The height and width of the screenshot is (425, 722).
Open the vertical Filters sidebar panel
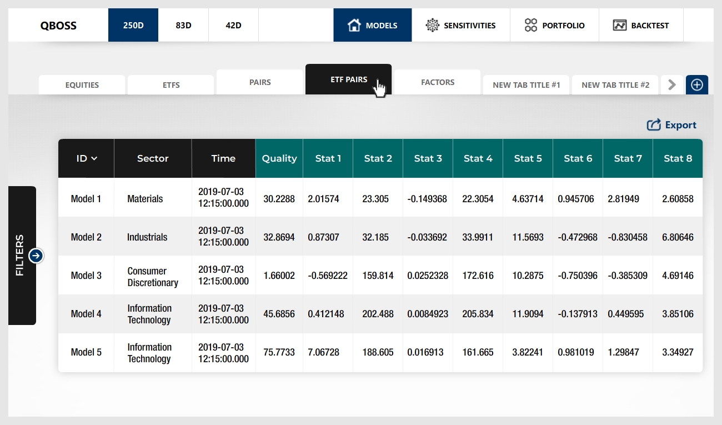pyautogui.click(x=21, y=256)
